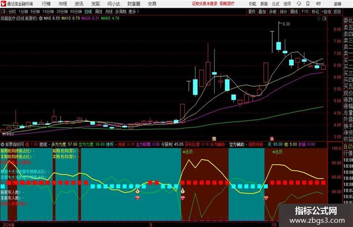Toggle the side panel icon beside 分时
Viewport: 353px width, 227px height.
[3, 12]
